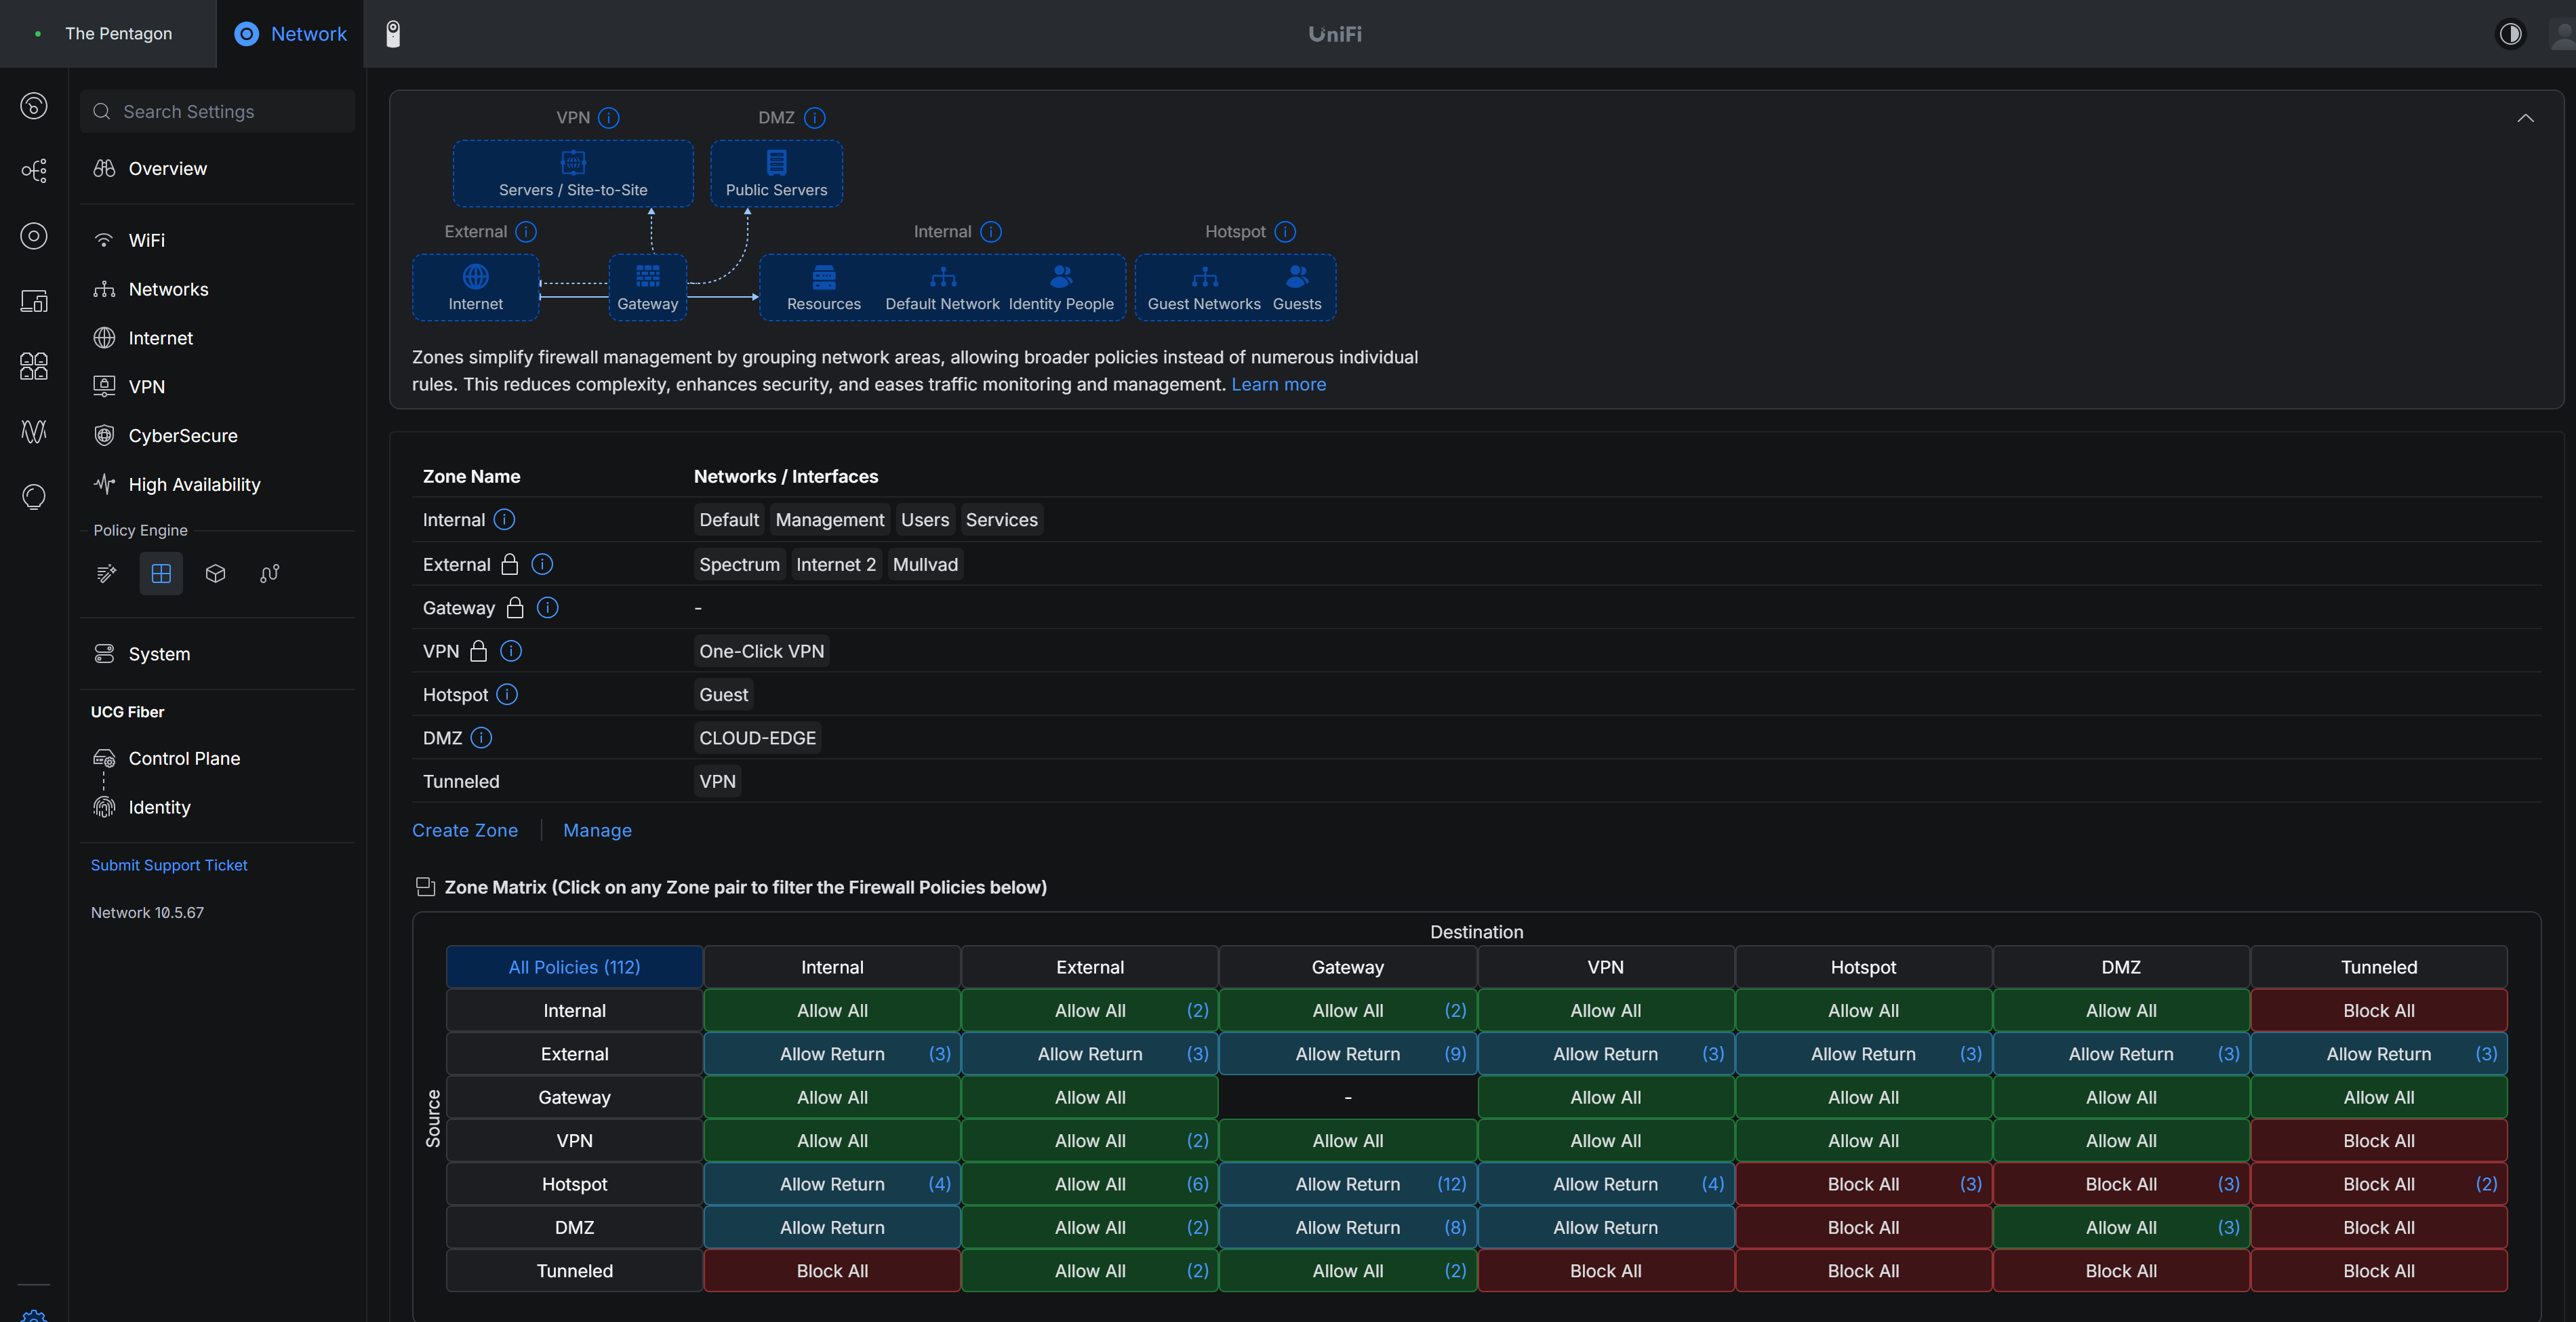This screenshot has height=1322, width=2576.
Task: Click the Hotspot zone info icon in diagram
Action: pyautogui.click(x=1286, y=232)
